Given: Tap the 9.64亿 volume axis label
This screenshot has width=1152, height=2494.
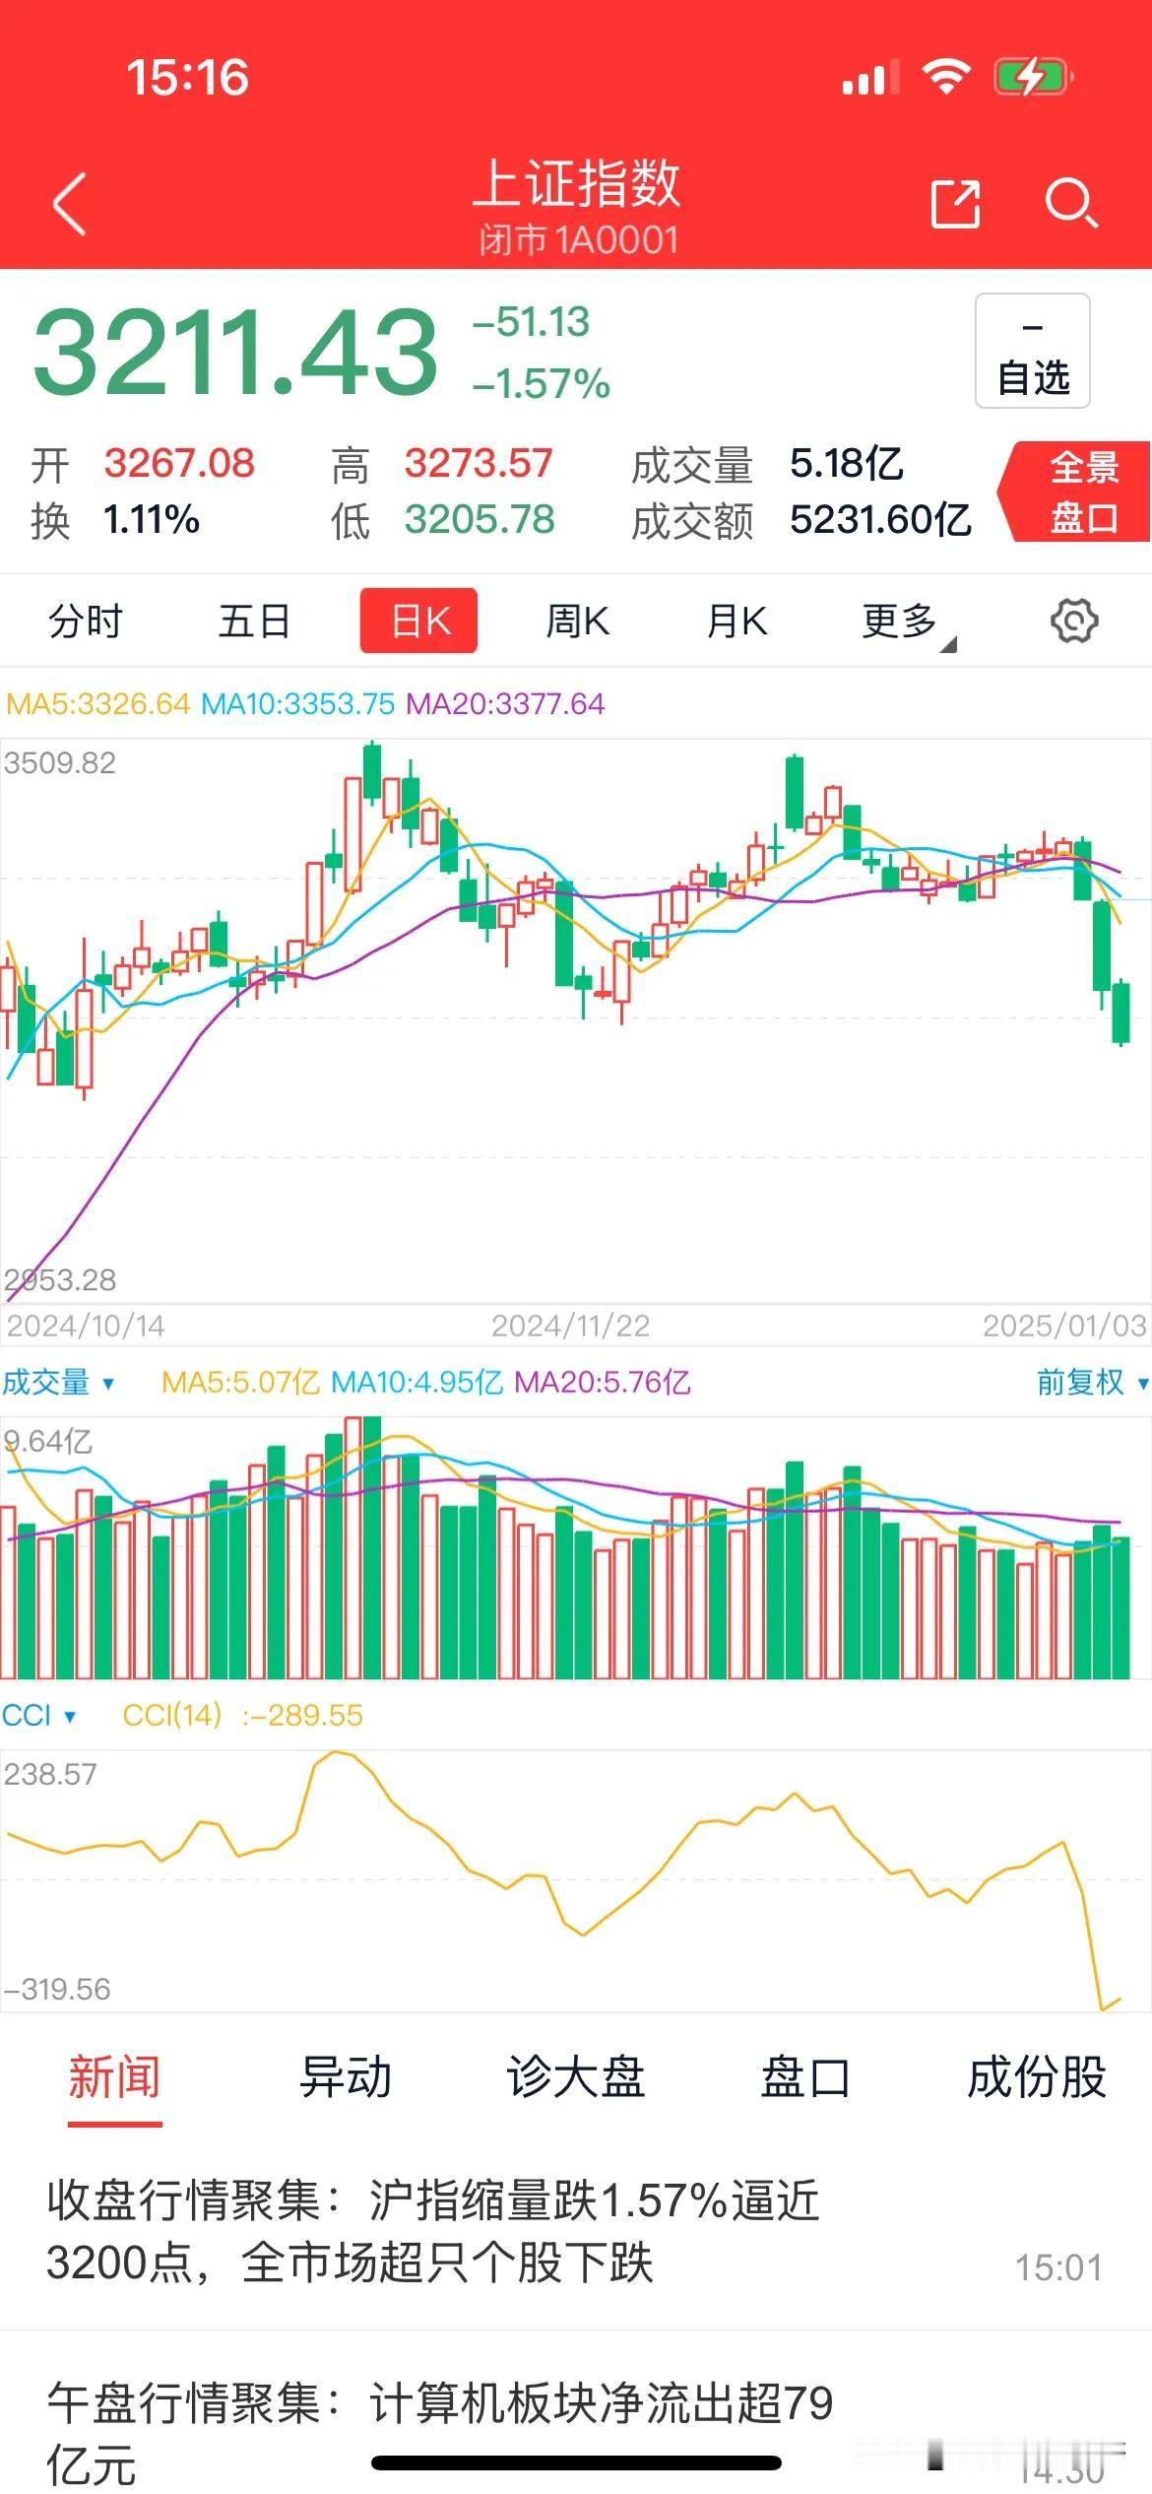Looking at the screenshot, I should [48, 1441].
